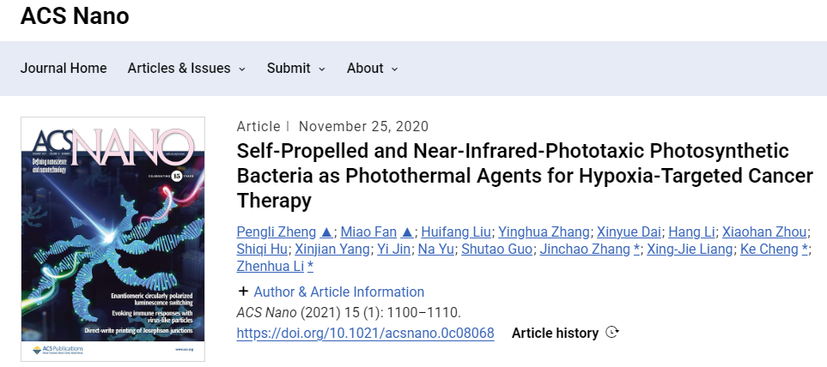
Task: Open author Huifang Liu's profile link
Action: [x=456, y=232]
